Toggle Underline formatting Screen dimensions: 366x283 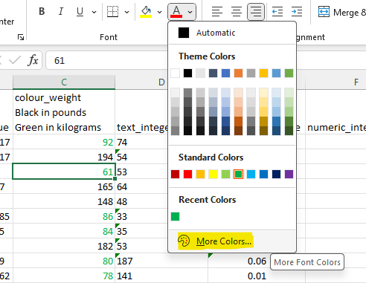(80, 11)
